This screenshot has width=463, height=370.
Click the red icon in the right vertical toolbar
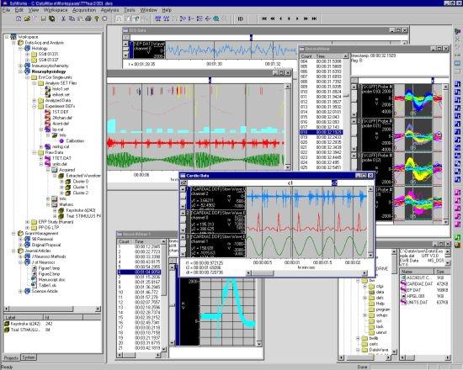(x=457, y=245)
